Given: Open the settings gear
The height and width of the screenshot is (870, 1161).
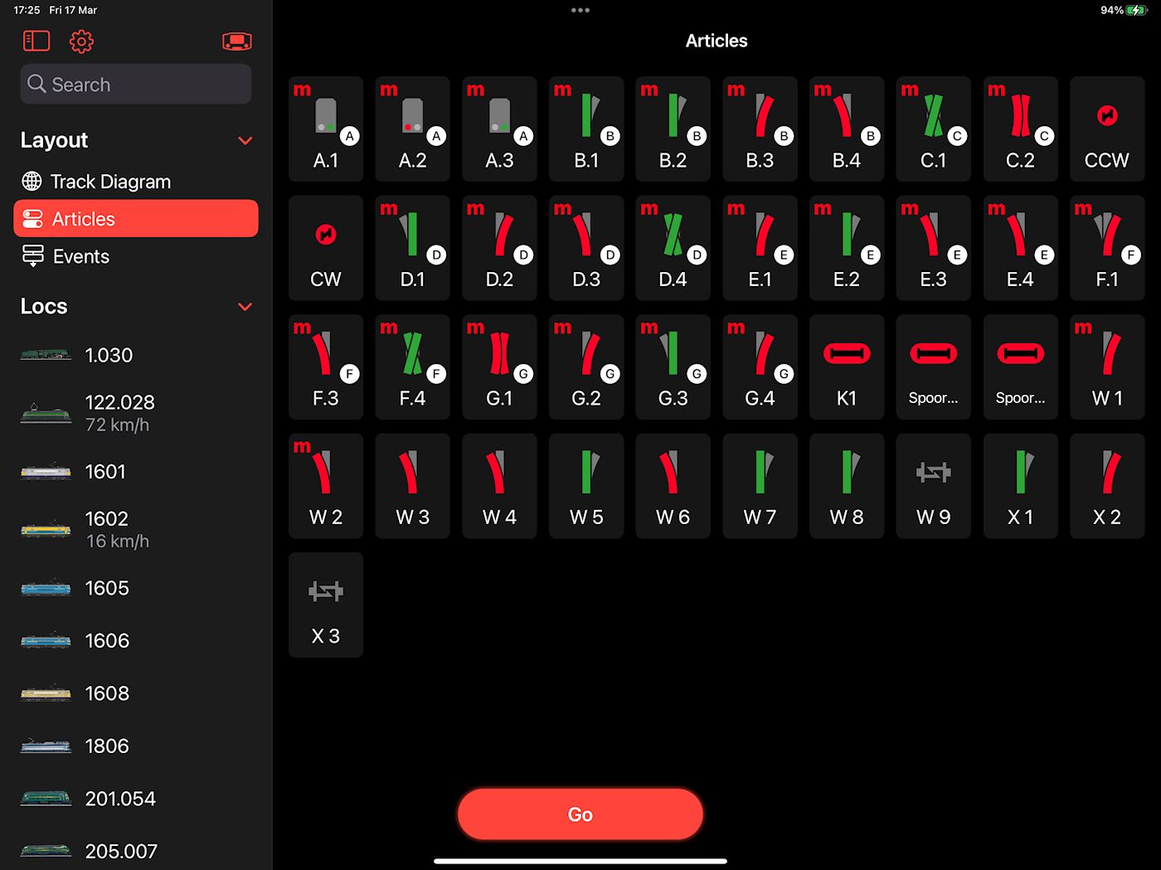Looking at the screenshot, I should (81, 41).
